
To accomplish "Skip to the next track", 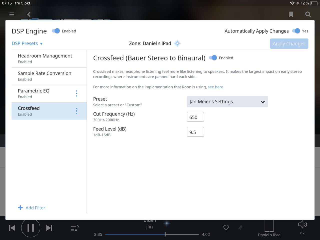I will click(49, 228).
